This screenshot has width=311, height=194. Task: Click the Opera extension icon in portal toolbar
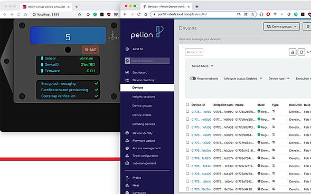pos(268,14)
